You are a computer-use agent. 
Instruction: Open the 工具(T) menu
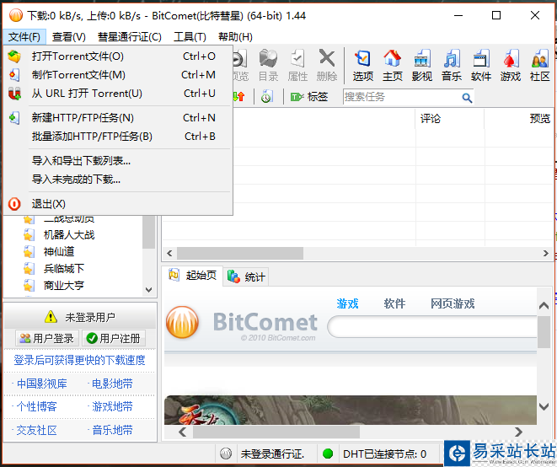[x=190, y=36]
